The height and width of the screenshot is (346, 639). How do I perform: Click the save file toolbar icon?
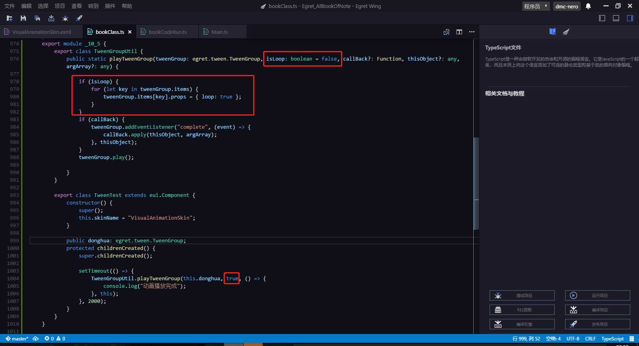point(23,18)
